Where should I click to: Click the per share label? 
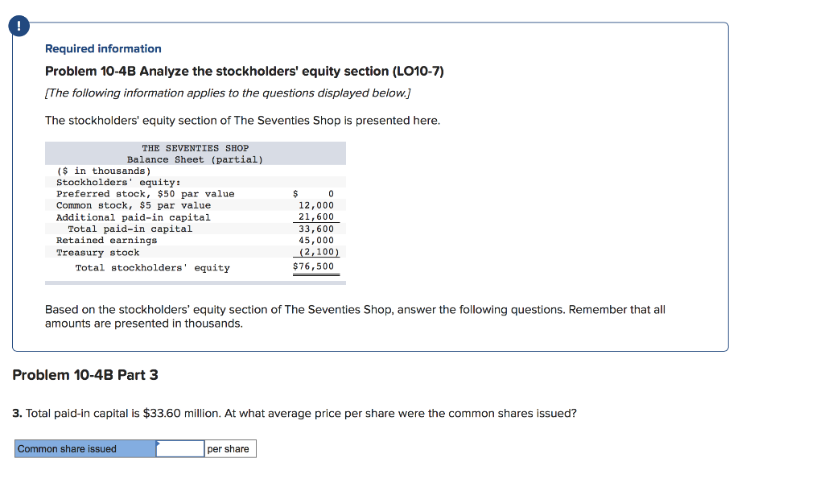(x=229, y=448)
